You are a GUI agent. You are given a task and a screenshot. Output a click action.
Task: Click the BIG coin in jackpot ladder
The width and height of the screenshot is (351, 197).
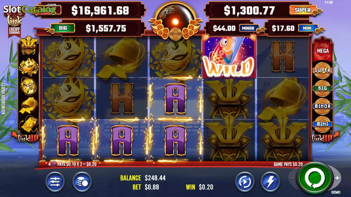(x=323, y=88)
